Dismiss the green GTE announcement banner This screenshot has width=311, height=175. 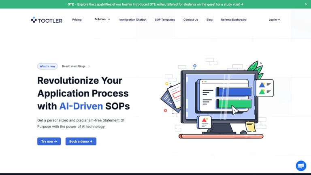(x=306, y=4)
